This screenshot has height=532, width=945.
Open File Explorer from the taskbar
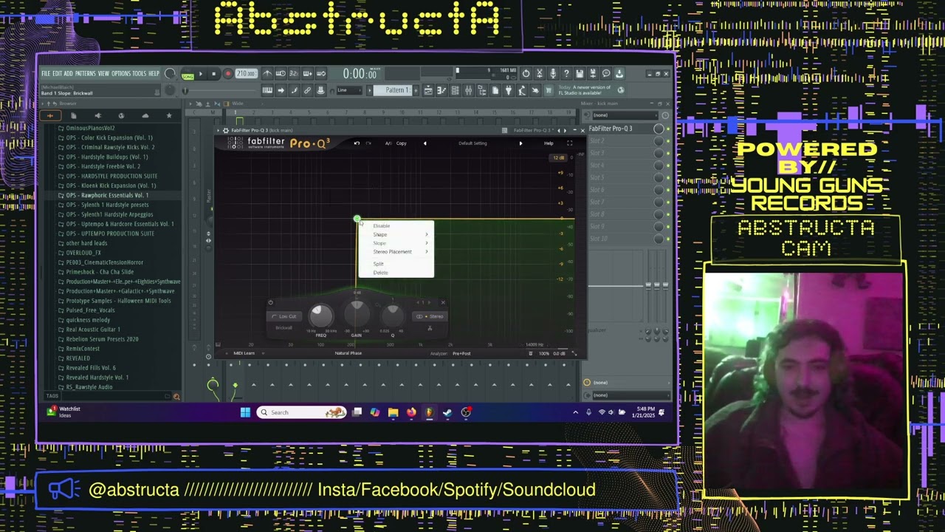(x=393, y=412)
